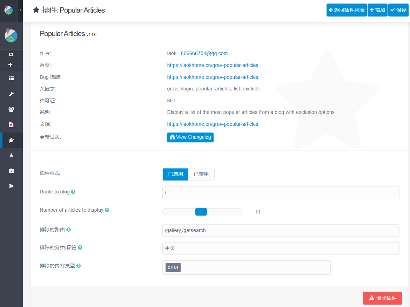This screenshot has height=307, width=410.
Task: Open the 首页 laokhome.cn link
Action: (x=213, y=65)
